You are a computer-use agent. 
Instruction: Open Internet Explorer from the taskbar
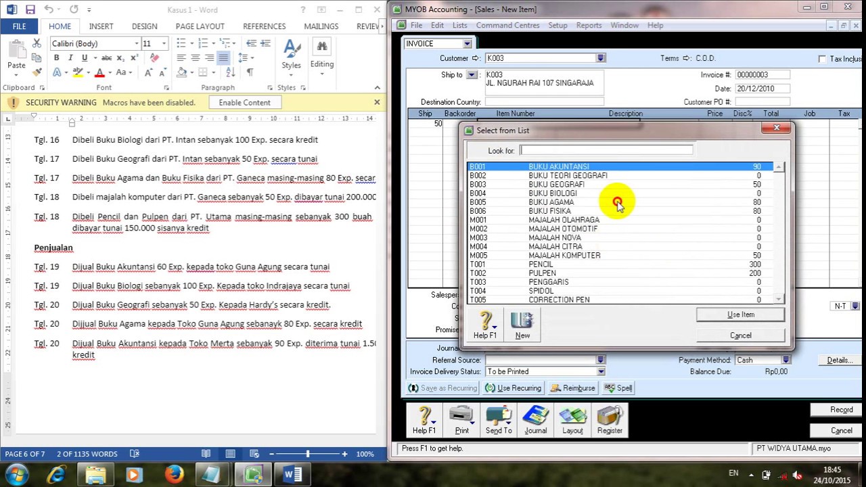[57, 475]
